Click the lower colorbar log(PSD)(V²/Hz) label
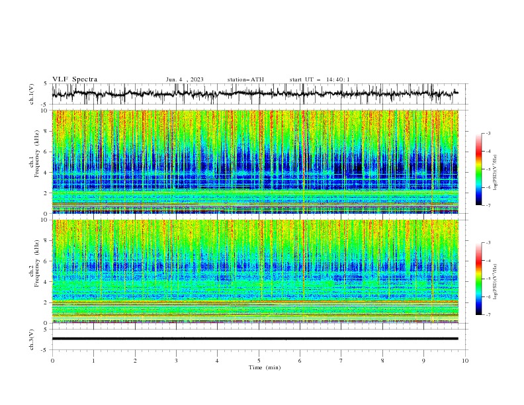Image resolution: width=524 pixels, height=405 pixels. [x=496, y=282]
